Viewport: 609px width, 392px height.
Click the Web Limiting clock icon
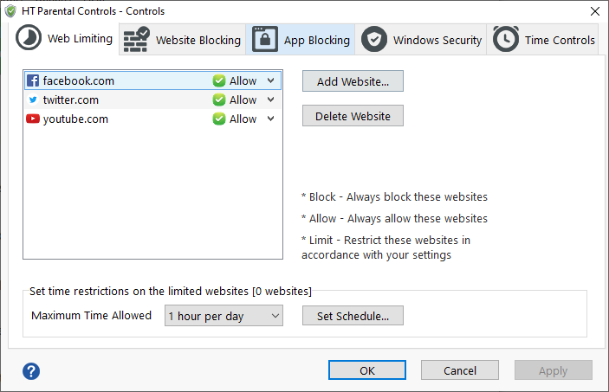point(29,39)
